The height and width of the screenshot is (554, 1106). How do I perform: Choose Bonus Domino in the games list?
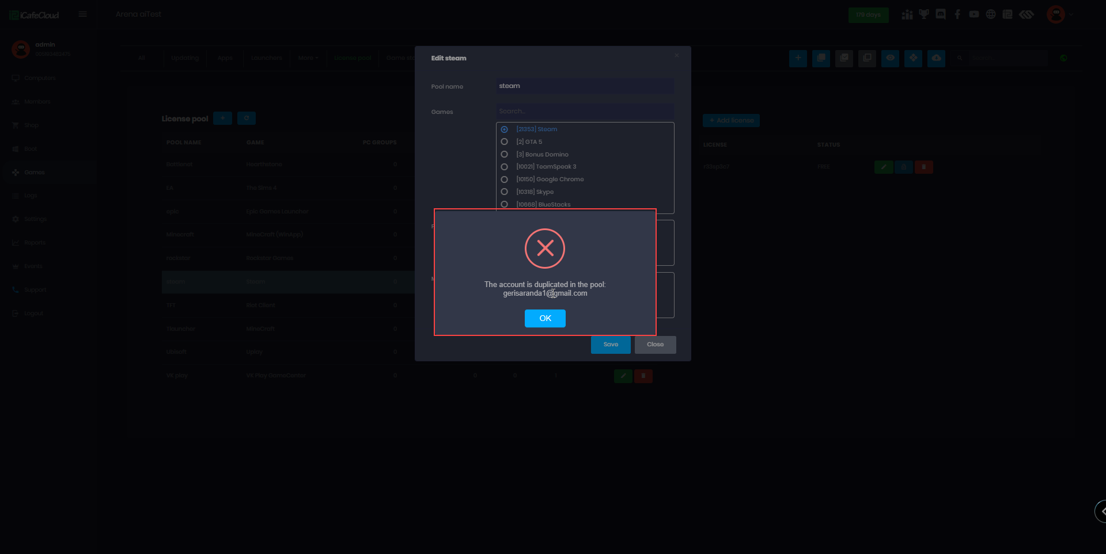504,154
